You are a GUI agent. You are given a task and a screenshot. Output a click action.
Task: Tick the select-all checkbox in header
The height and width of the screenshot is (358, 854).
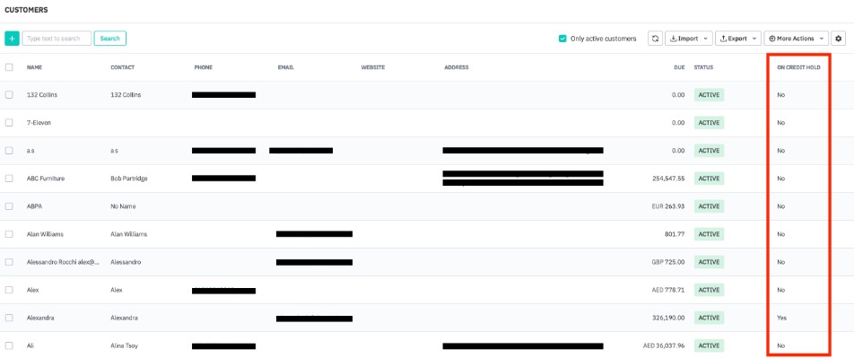click(x=9, y=67)
